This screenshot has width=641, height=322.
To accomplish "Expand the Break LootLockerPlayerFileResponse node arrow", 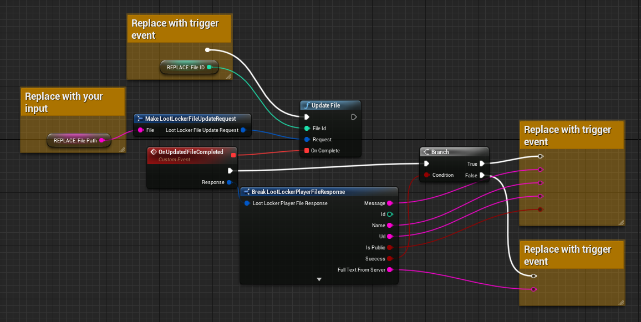I will click(x=319, y=279).
